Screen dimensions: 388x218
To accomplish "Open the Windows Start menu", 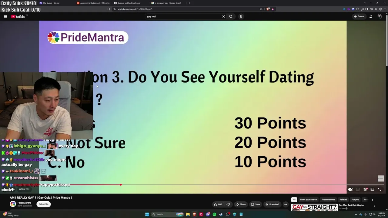I will pos(147,214).
